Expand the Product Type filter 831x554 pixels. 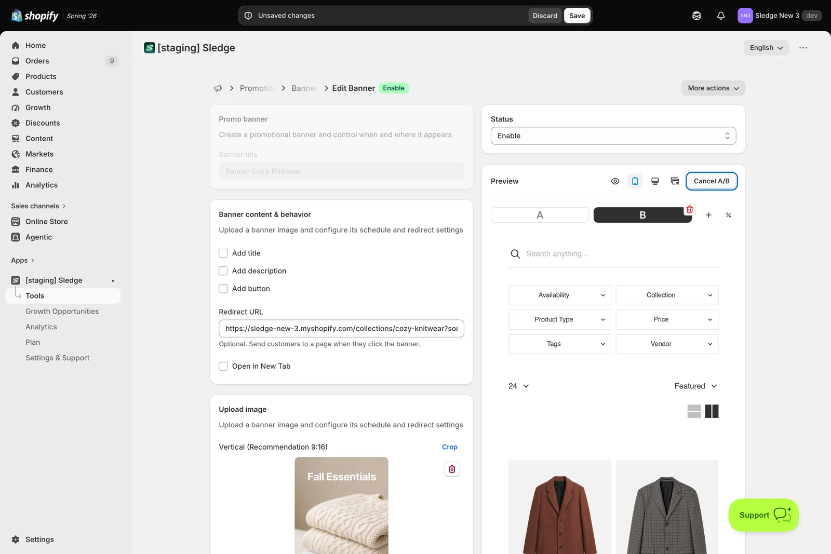pos(560,320)
